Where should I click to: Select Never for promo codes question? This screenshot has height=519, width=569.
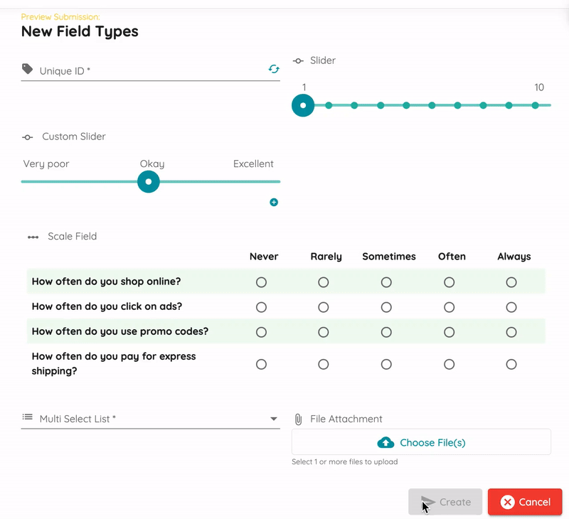click(261, 332)
